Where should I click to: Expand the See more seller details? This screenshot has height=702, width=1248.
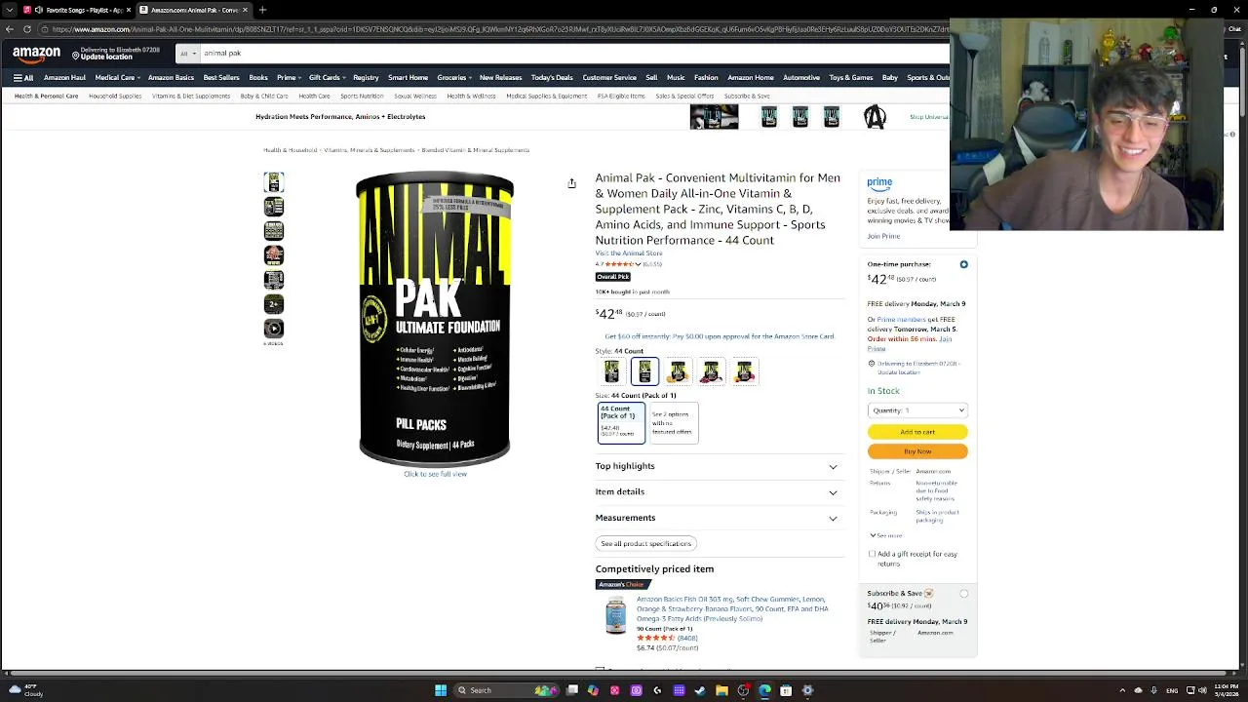point(886,535)
